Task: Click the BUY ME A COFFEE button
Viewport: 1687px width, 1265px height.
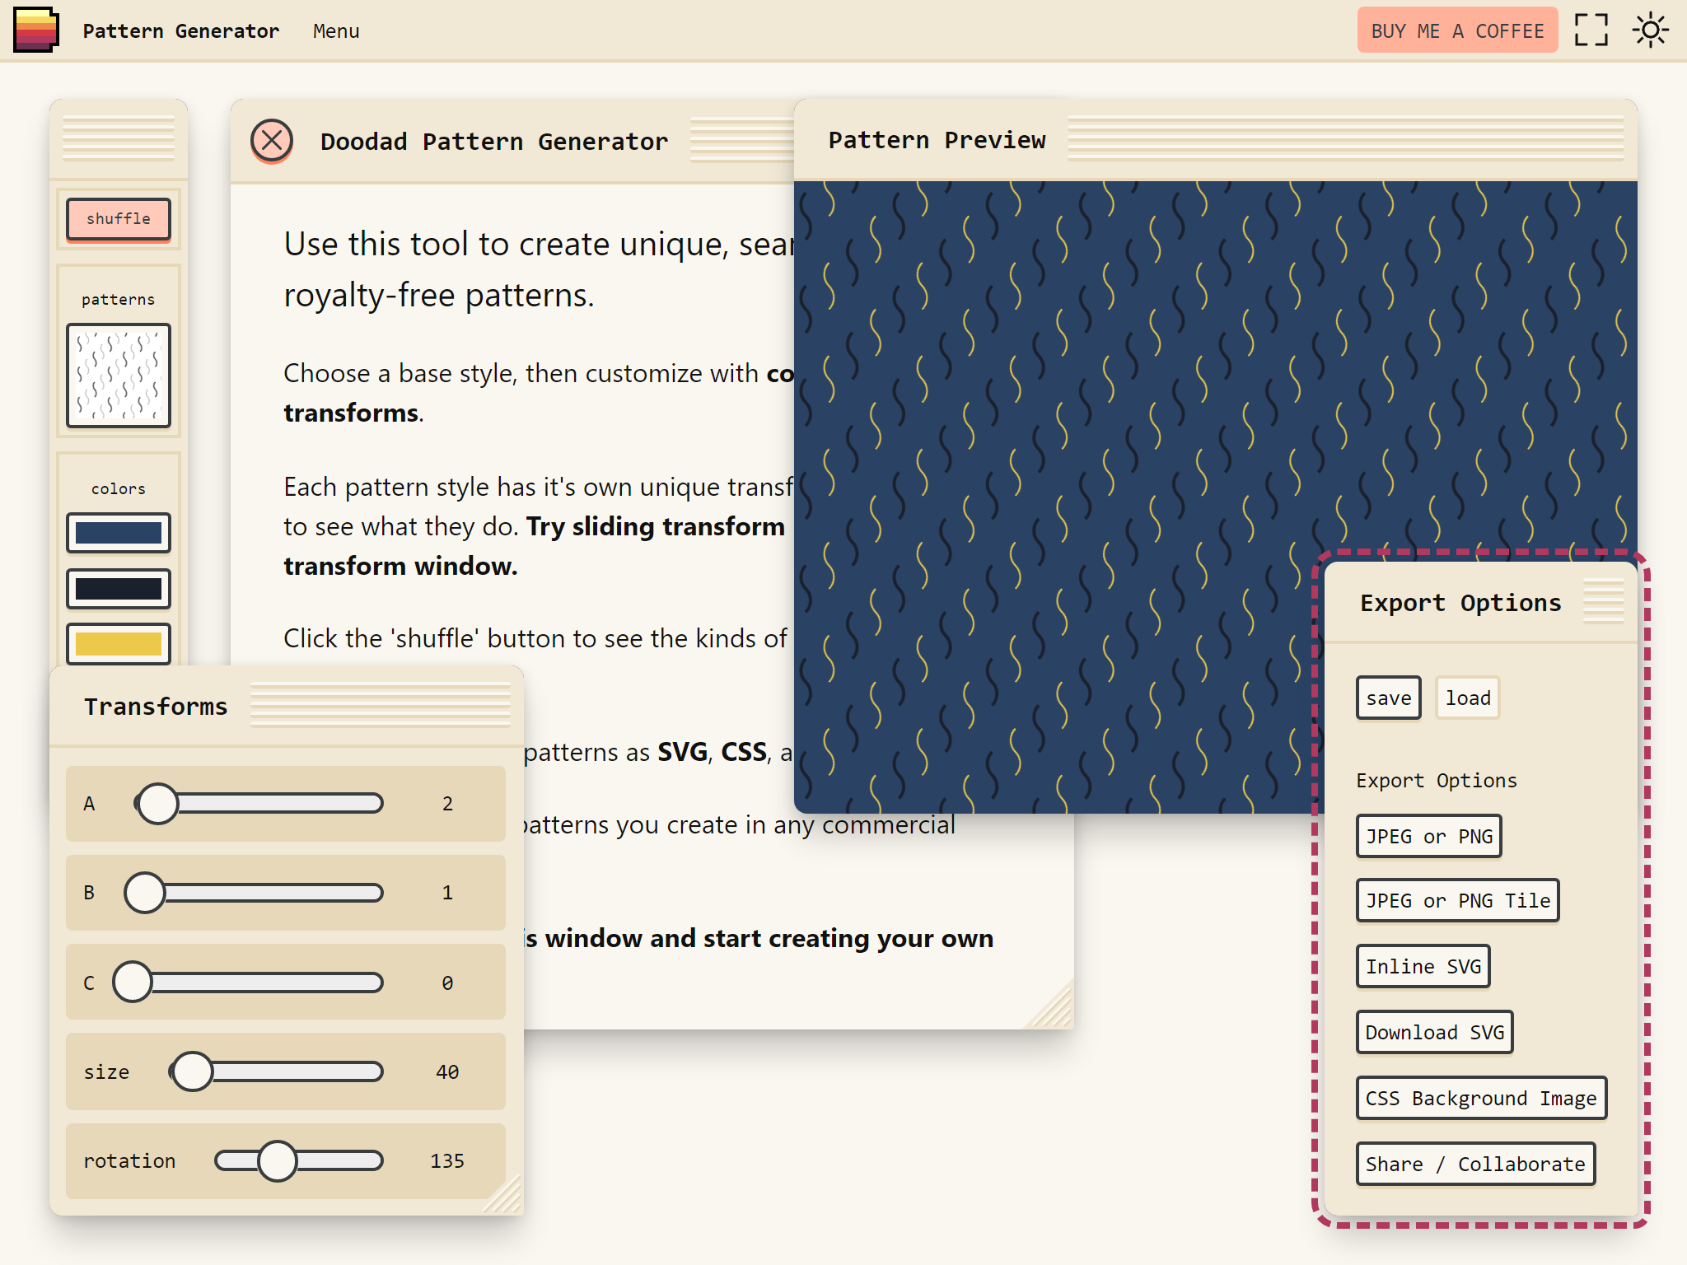Action: point(1456,30)
